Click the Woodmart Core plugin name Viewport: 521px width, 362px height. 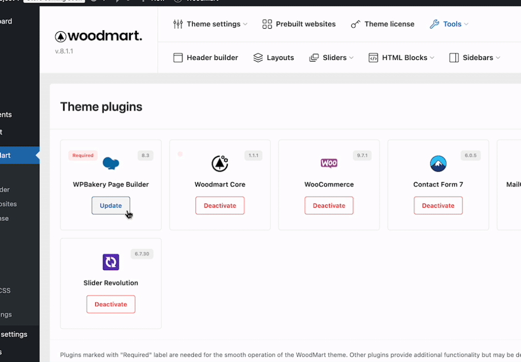pyautogui.click(x=220, y=184)
